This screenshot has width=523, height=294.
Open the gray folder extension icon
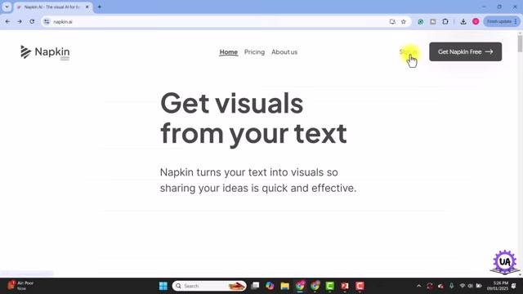pyautogui.click(x=433, y=22)
